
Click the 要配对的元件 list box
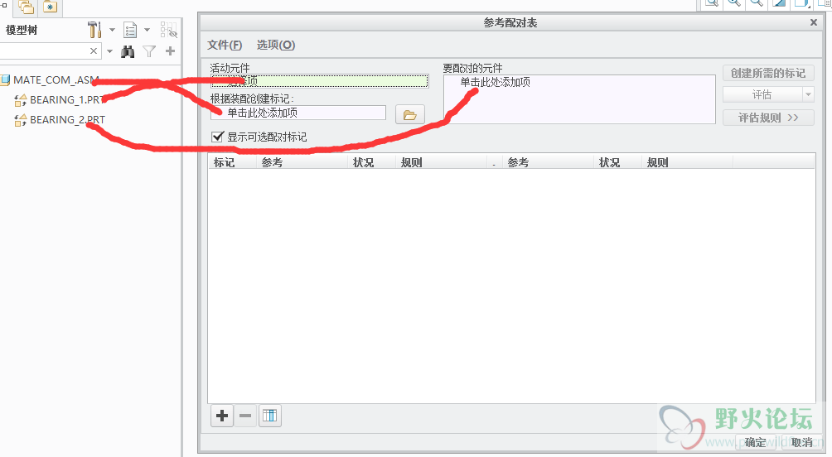click(x=579, y=99)
